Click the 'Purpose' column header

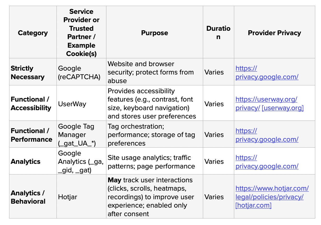(x=154, y=33)
